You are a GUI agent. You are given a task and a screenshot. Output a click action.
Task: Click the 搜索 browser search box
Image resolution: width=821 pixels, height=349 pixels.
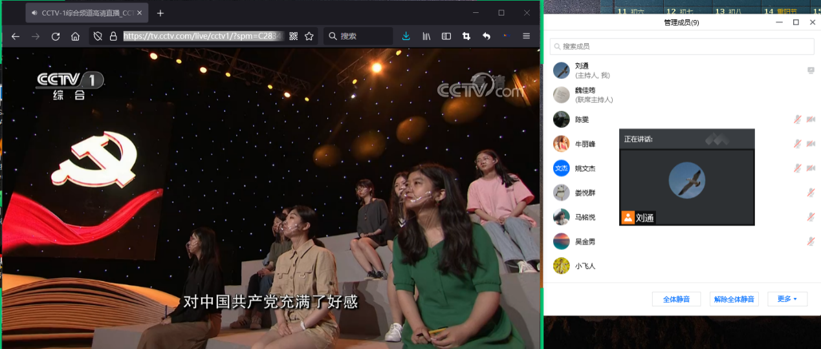358,36
